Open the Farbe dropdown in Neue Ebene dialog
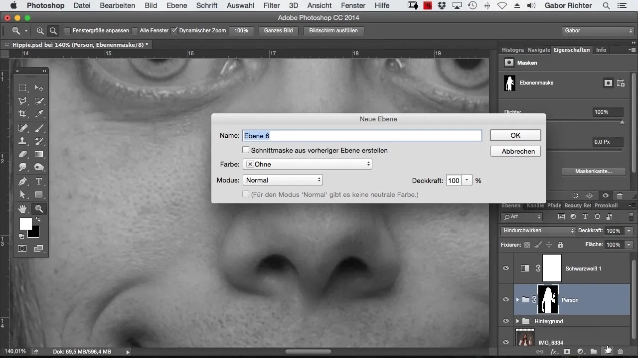 tap(308, 164)
